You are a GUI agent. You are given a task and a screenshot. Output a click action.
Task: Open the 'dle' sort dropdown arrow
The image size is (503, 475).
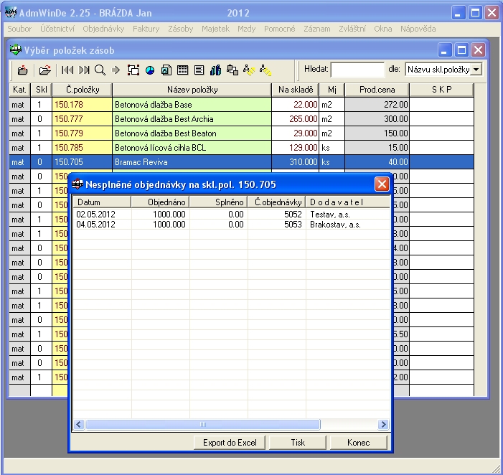coord(476,70)
